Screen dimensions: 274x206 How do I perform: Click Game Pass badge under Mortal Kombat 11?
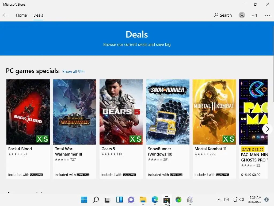coord(223,175)
